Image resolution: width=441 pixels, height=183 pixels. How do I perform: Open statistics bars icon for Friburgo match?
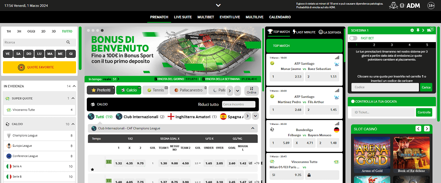pyautogui.click(x=337, y=124)
